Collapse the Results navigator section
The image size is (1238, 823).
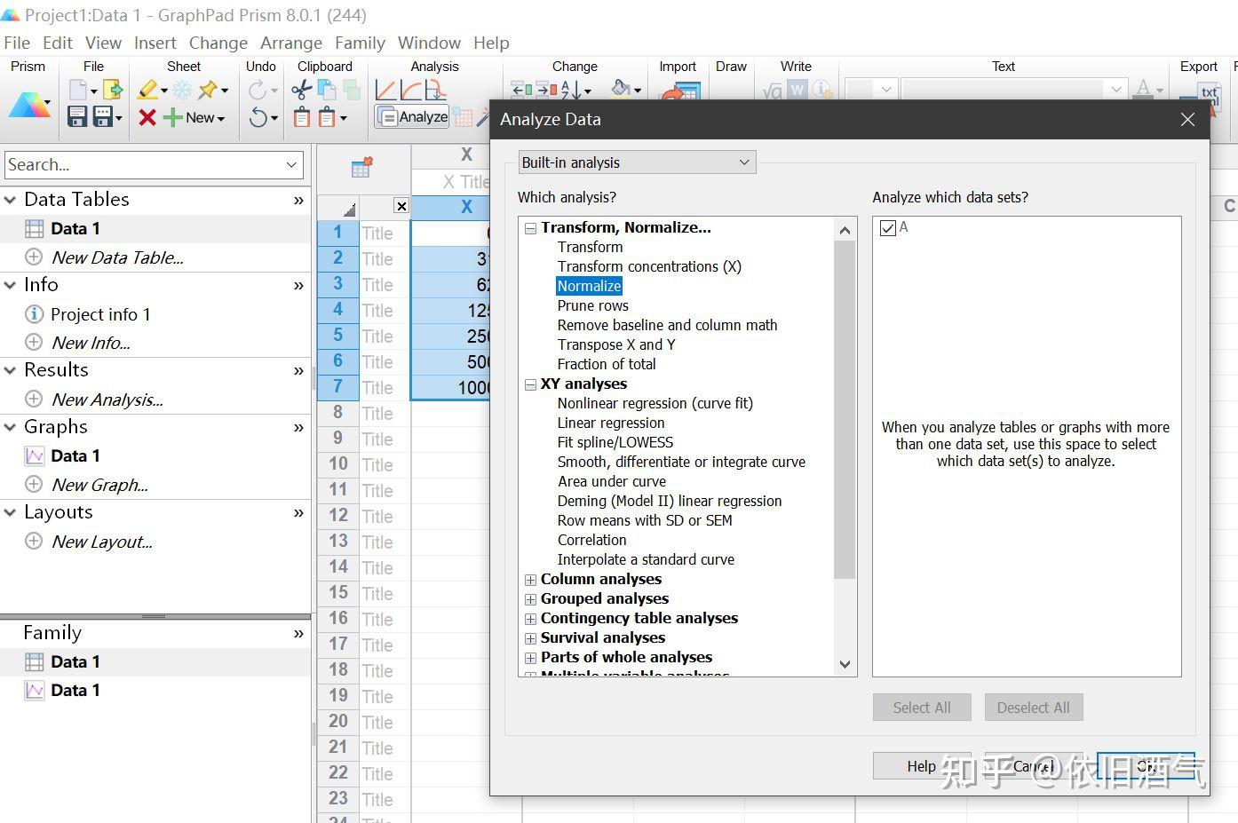coord(11,370)
